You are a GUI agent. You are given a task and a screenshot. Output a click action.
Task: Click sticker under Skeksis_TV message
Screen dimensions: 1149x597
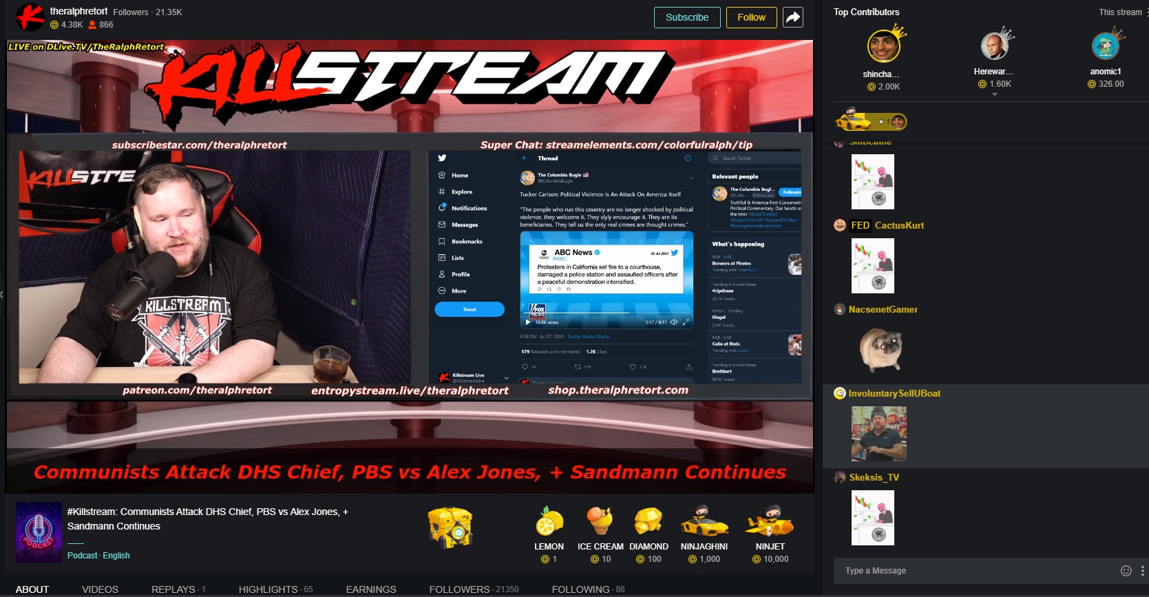click(873, 518)
